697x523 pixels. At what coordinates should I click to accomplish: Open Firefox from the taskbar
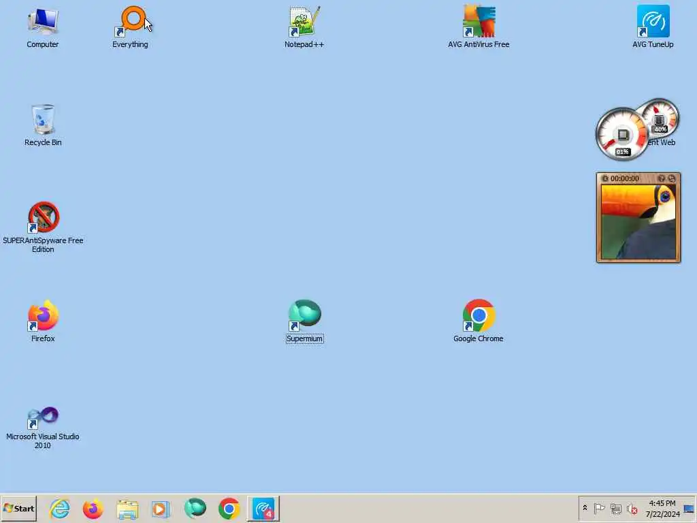93,508
